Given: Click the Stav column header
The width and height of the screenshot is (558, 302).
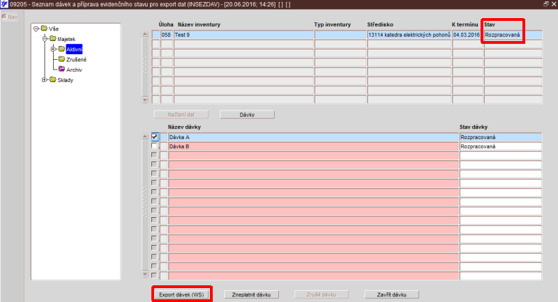Looking at the screenshot, I should 490,24.
